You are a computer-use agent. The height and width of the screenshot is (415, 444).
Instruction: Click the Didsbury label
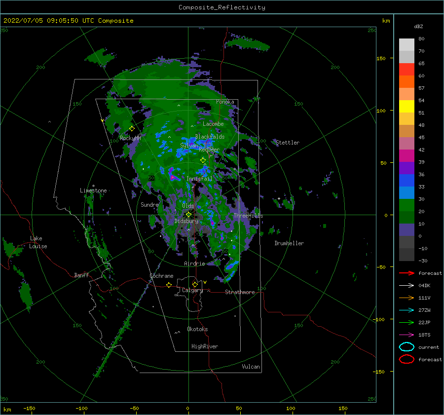pyautogui.click(x=186, y=221)
